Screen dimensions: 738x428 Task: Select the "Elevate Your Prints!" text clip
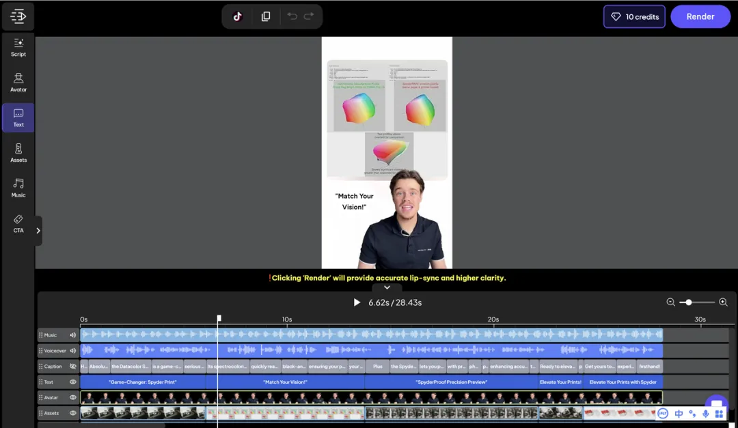[560, 382]
